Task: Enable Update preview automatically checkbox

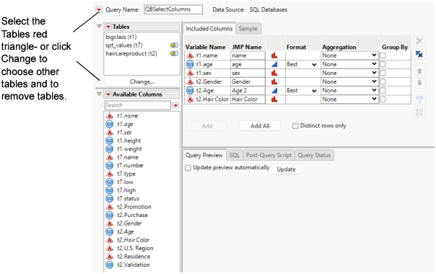Action: tap(188, 168)
